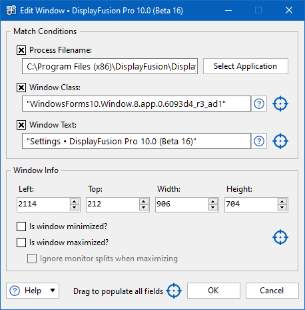
Task: Increase the Width value with up arrow
Action: [213, 202]
